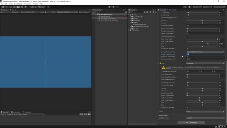Viewport: 227px width, 128px height.
Task: Switch to the Tile Palette tab
Action: (173, 10)
